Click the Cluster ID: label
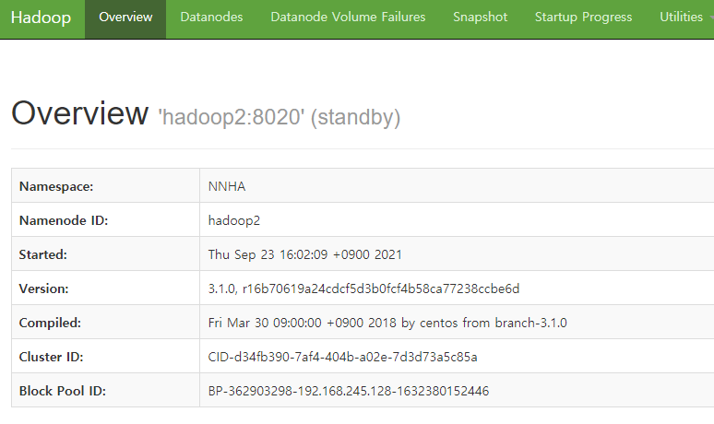The image size is (714, 424). tap(51, 357)
